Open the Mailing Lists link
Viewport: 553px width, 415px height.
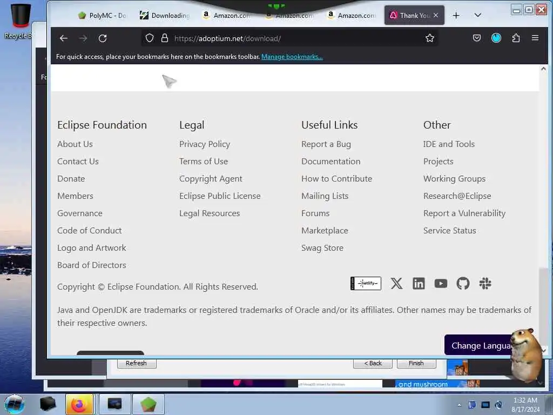[x=325, y=196]
